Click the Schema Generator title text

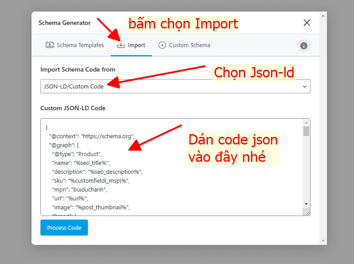click(64, 23)
